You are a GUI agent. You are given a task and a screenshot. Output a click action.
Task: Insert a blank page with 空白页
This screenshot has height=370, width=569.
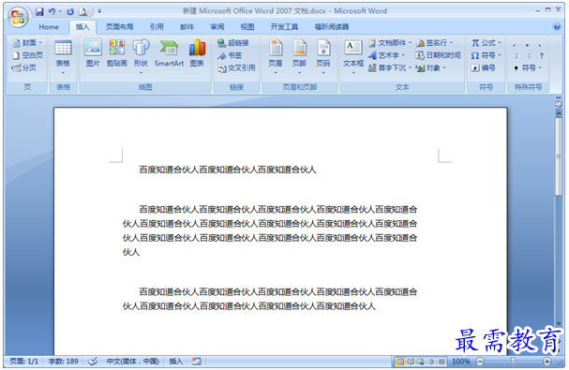point(28,55)
